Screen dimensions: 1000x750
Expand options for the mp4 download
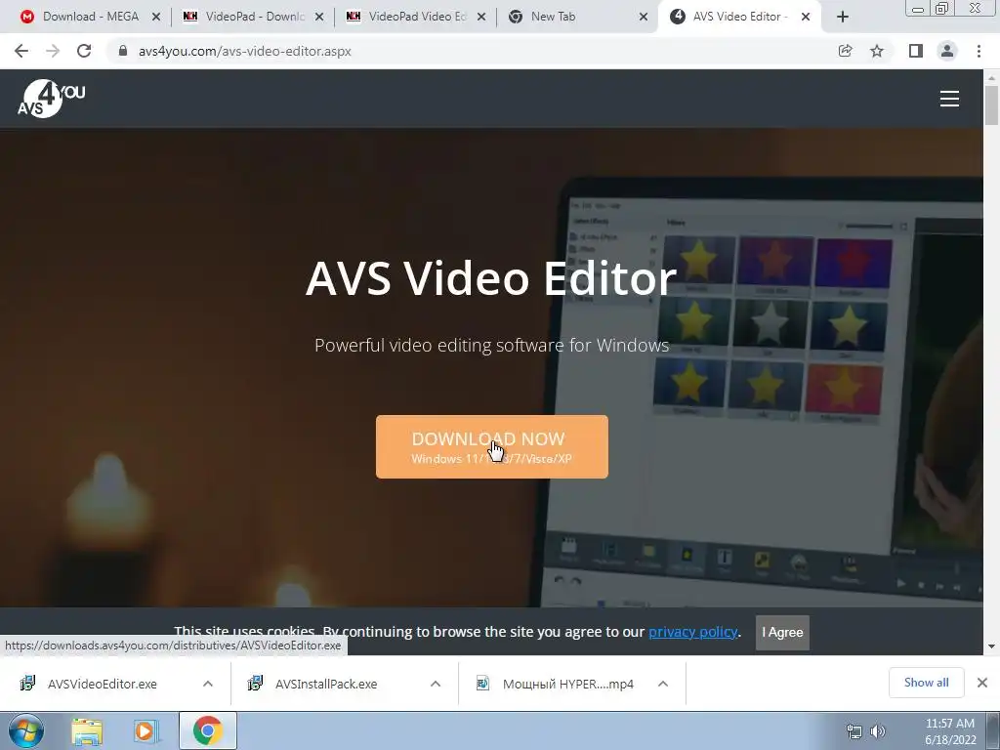tap(663, 684)
